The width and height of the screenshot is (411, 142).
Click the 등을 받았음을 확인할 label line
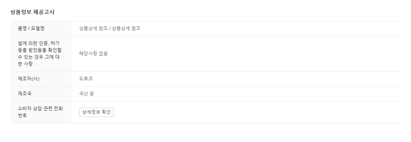40,50
